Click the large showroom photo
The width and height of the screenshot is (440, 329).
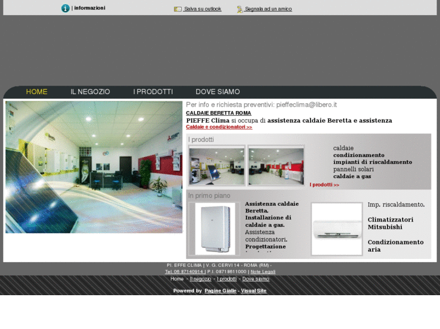point(94,167)
